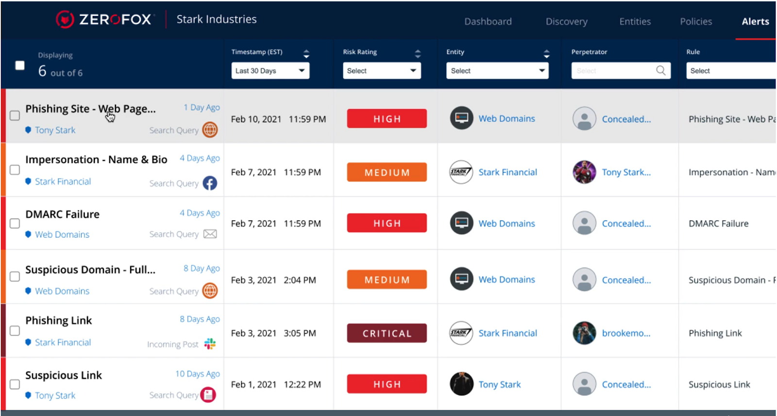Go to the Discovery tab
Viewport: 777px width, 416px height.
(x=567, y=21)
